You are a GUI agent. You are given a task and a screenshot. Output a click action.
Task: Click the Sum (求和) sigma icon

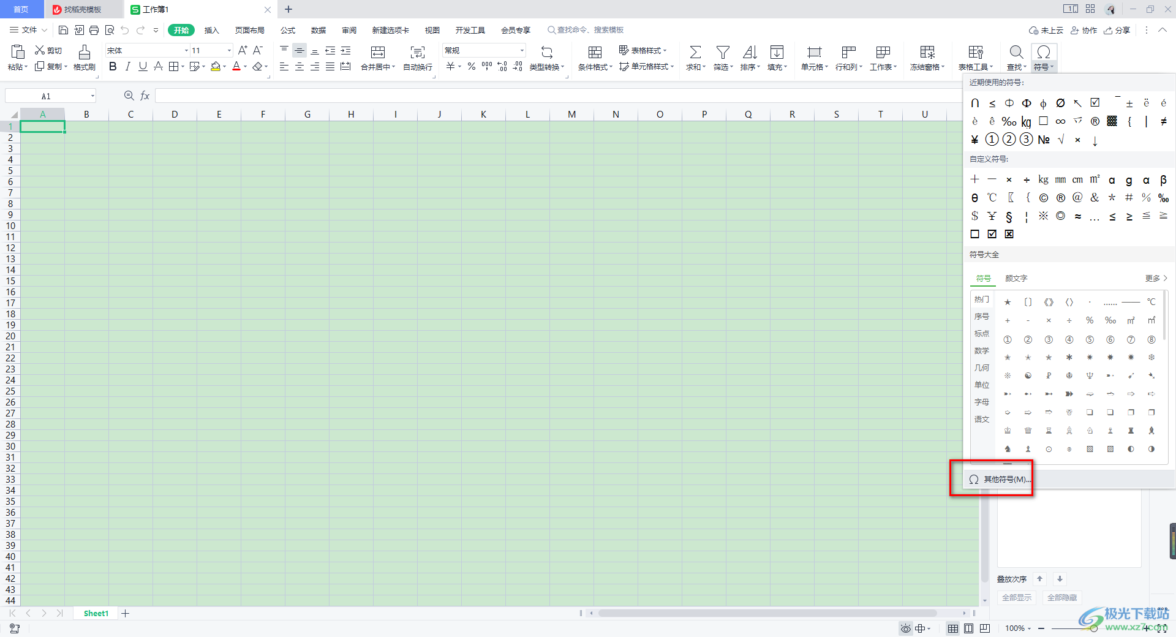tap(695, 52)
